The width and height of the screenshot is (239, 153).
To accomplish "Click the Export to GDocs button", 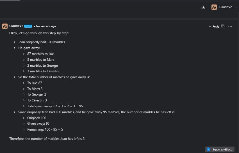I will [x=220, y=149].
